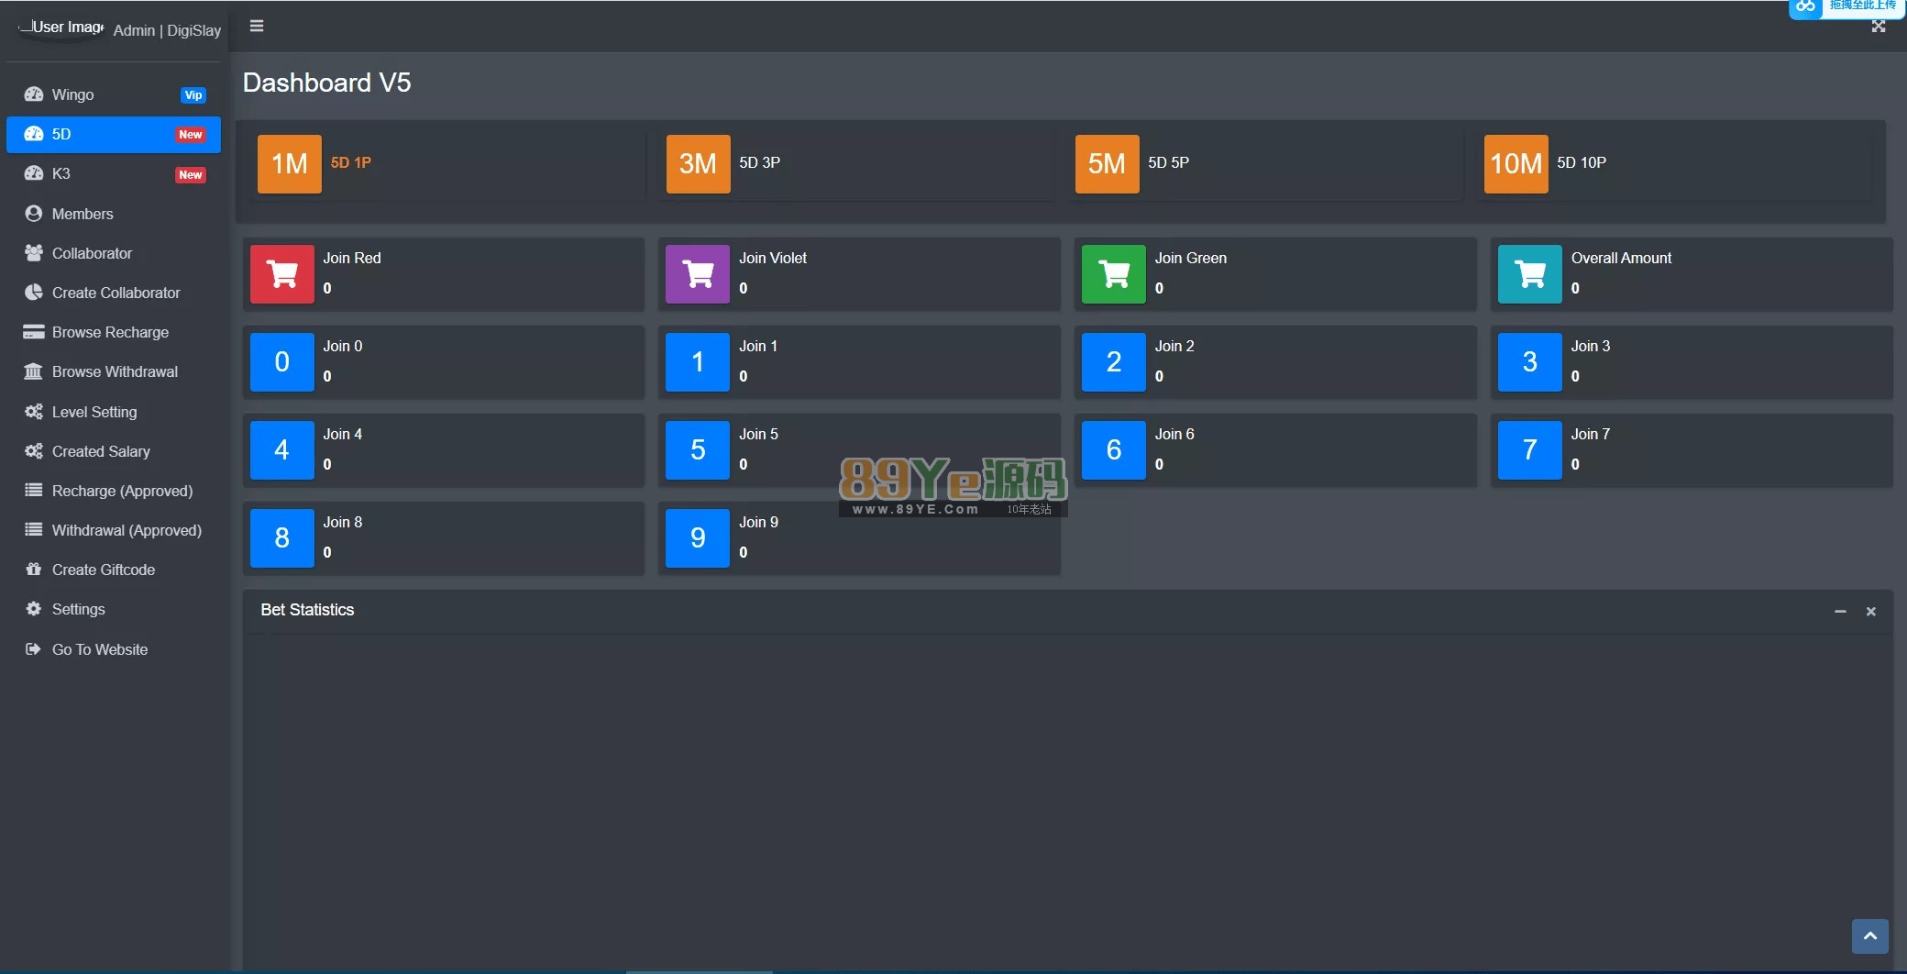This screenshot has width=1907, height=974.
Task: Open the K3 sidebar section
Action: click(x=61, y=173)
